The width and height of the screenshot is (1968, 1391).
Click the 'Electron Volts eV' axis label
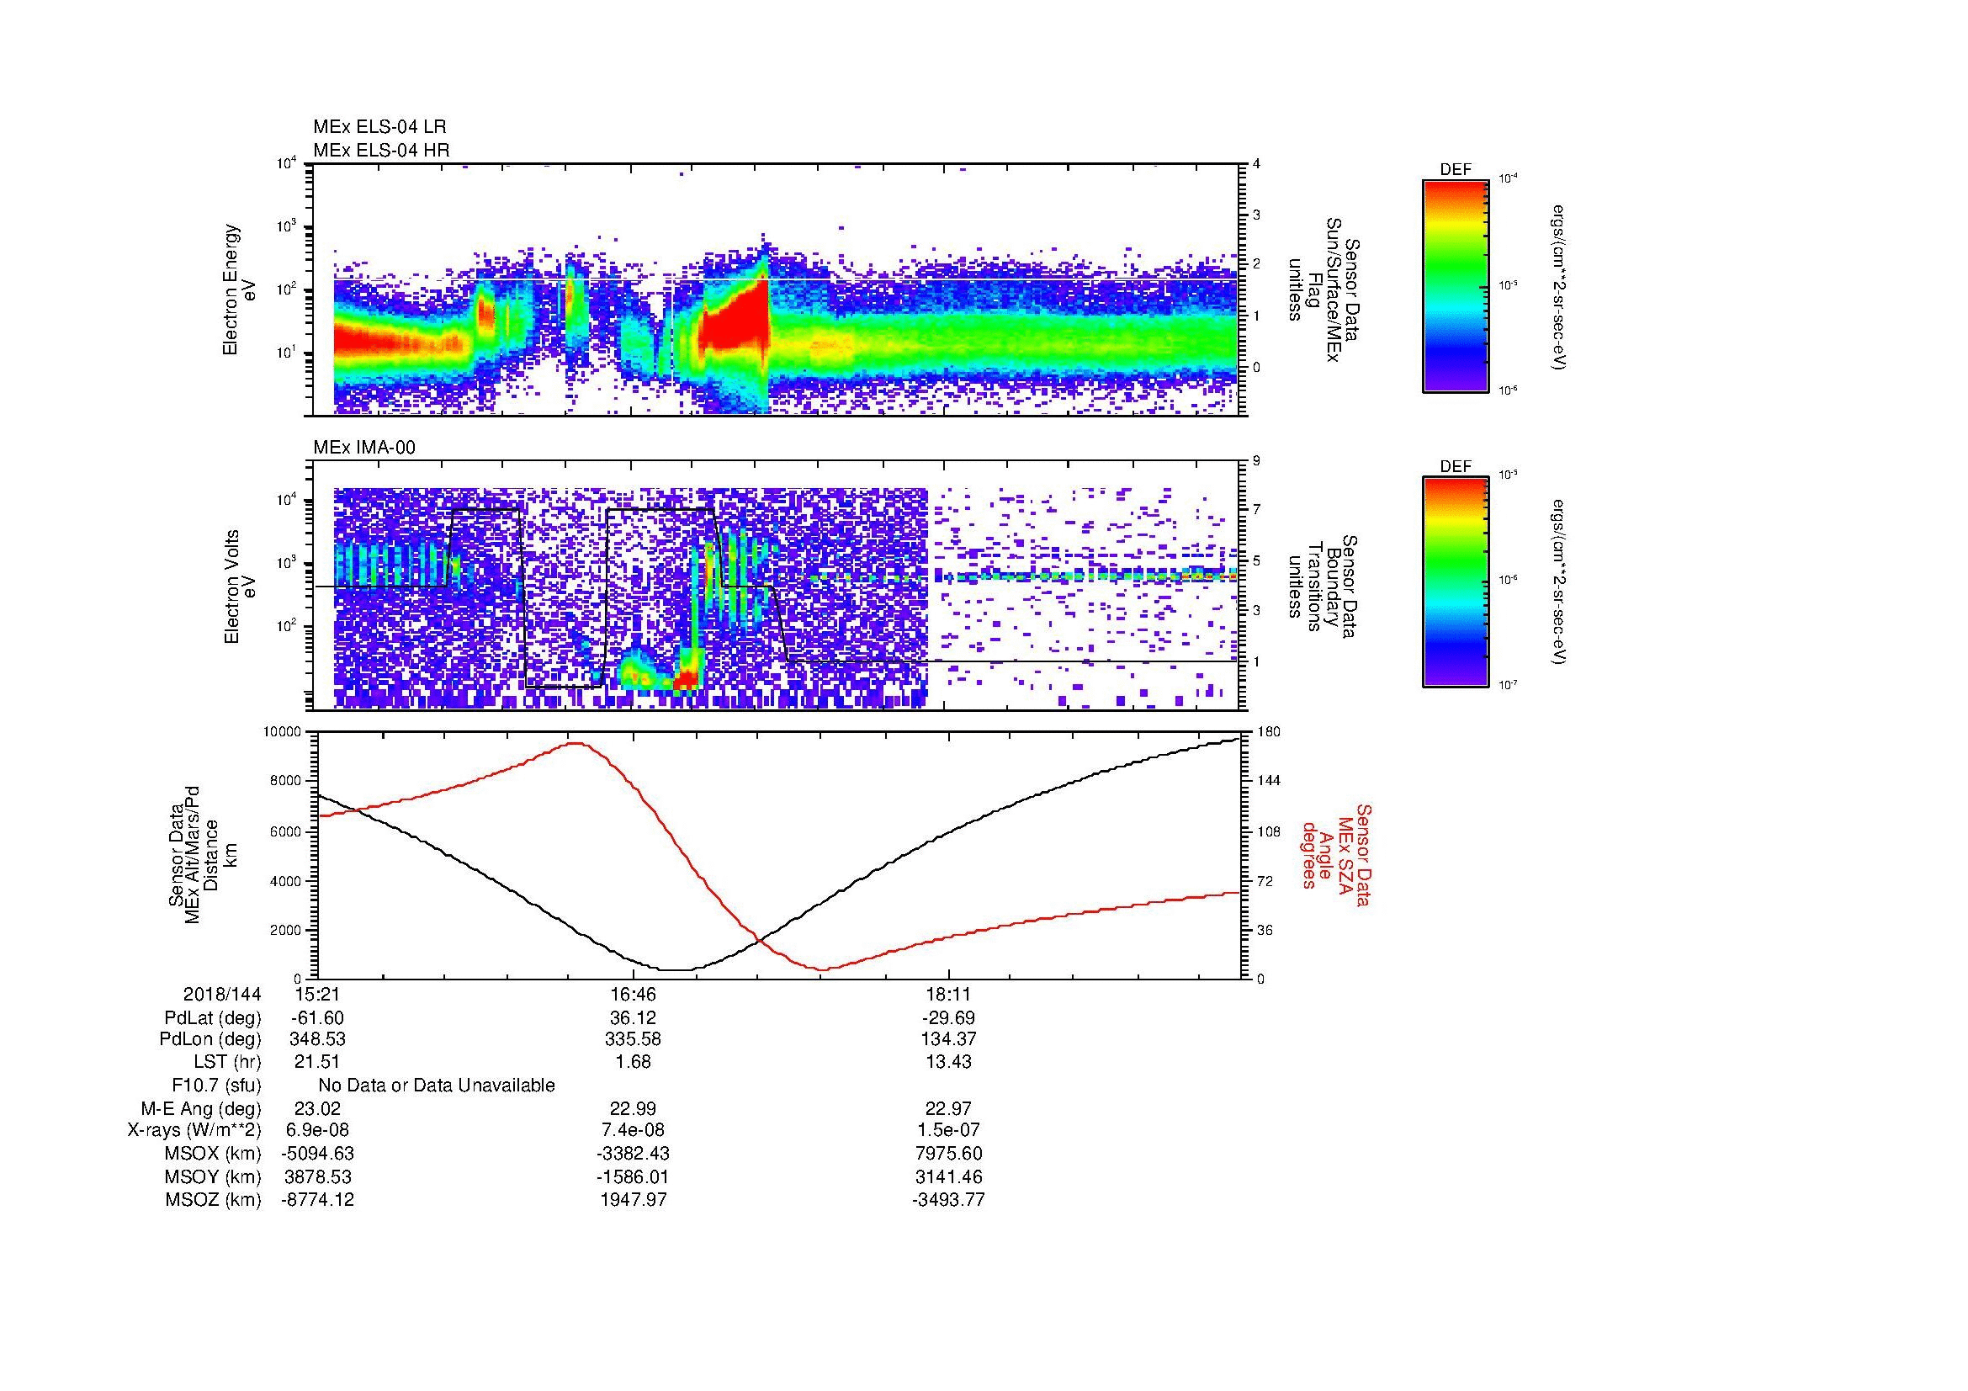point(239,587)
